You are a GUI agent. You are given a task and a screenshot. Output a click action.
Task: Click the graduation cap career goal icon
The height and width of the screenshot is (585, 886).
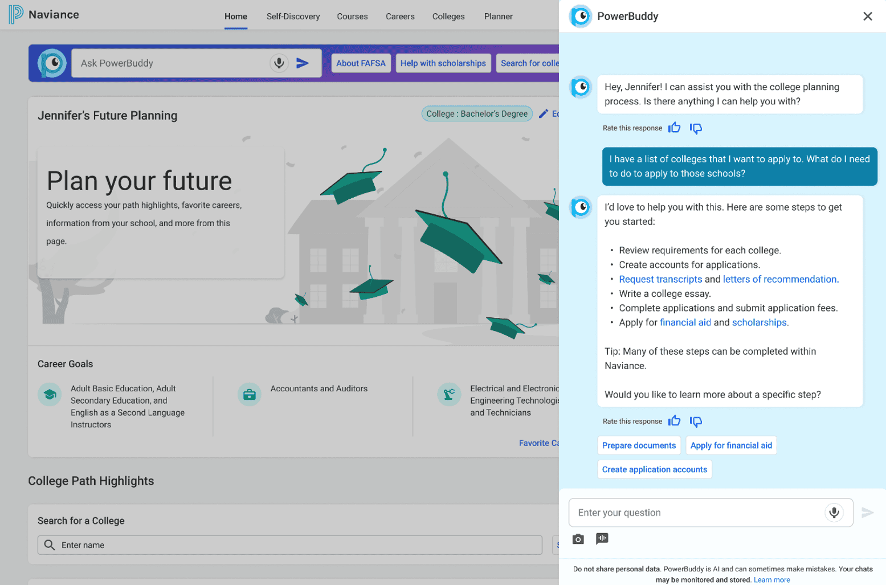coord(50,394)
